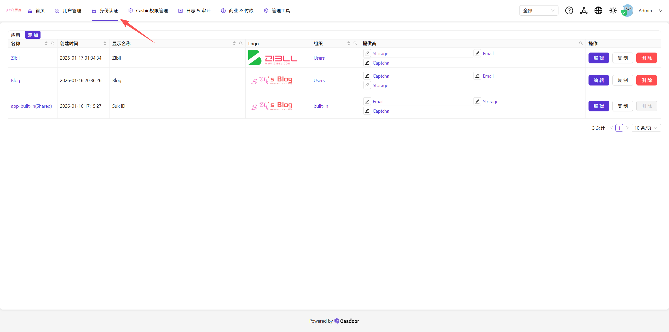Click the language globe icon

(x=598, y=10)
